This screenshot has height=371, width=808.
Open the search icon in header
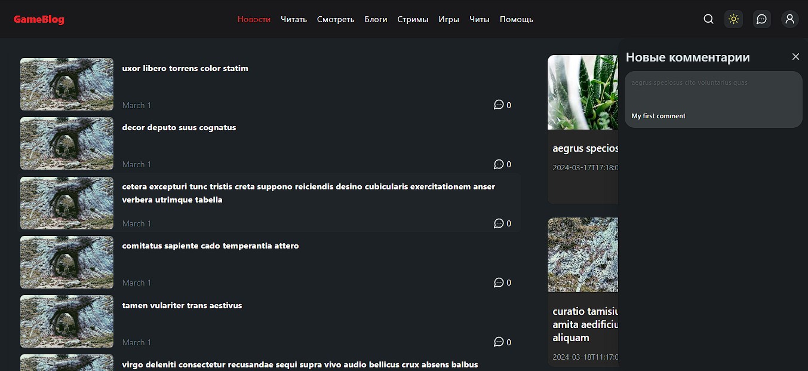click(x=708, y=19)
